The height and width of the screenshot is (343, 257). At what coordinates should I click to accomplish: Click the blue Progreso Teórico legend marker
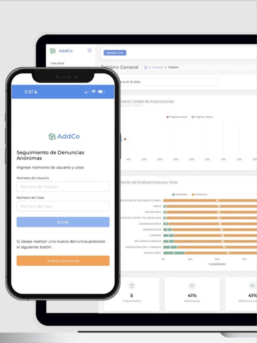coord(193,117)
